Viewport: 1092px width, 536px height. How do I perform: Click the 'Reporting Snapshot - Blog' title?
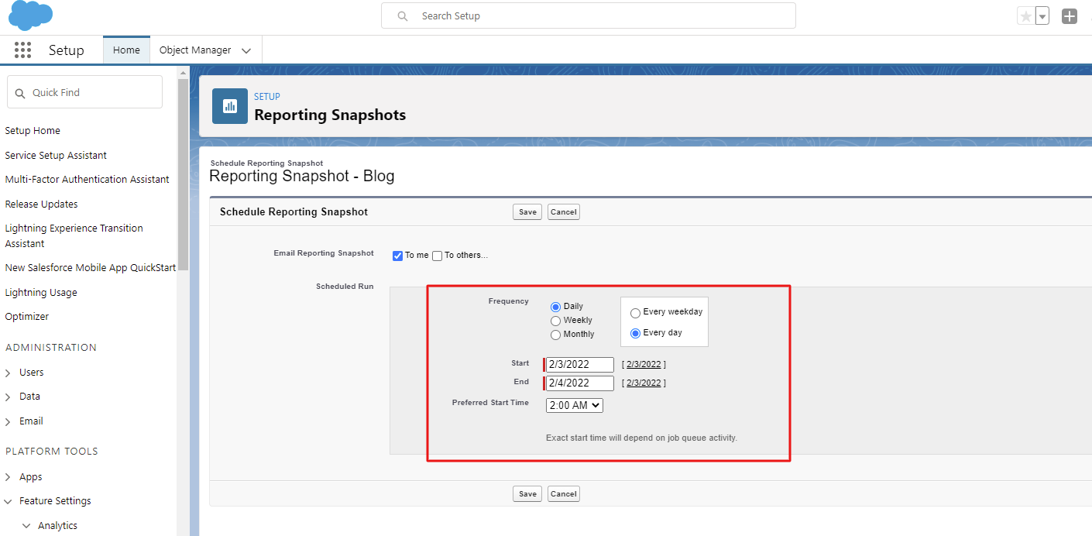(x=302, y=176)
